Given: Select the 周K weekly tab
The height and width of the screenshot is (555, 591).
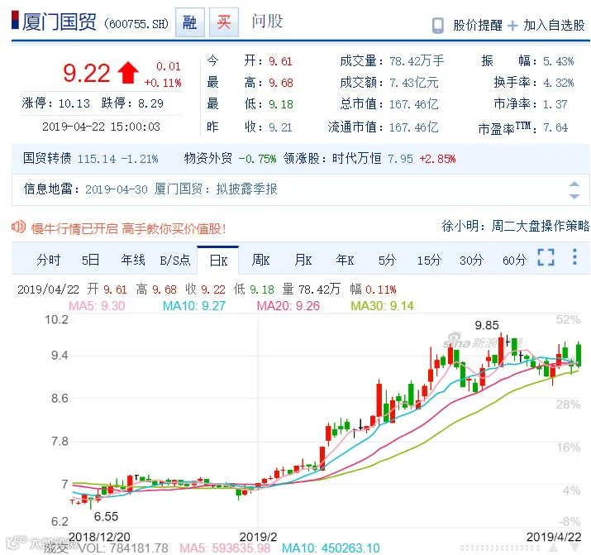Looking at the screenshot, I should click(260, 260).
